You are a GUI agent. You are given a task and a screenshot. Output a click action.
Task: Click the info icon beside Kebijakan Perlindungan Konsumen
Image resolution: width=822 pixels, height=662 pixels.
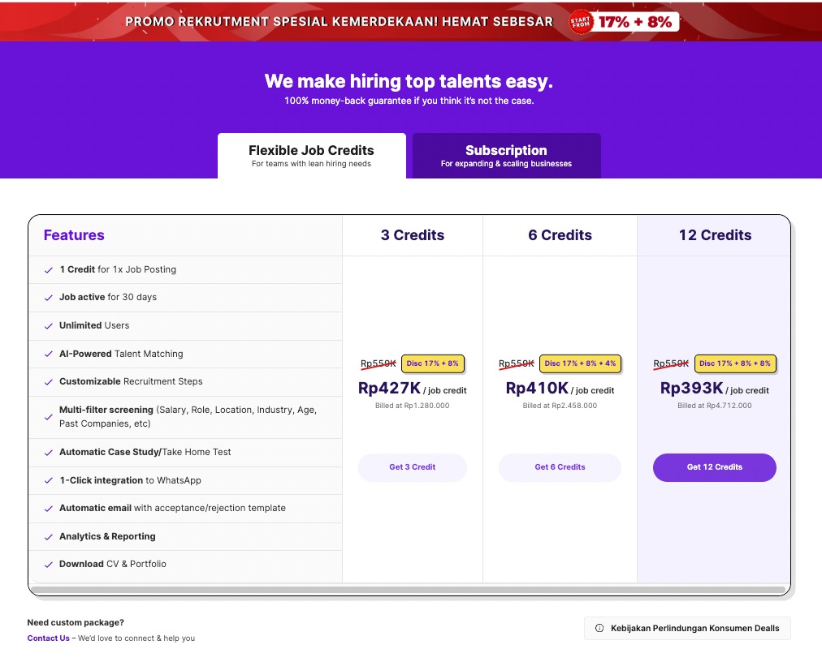tap(599, 628)
